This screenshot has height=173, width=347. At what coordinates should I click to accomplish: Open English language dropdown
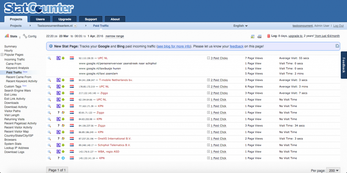pyautogui.click(x=241, y=26)
